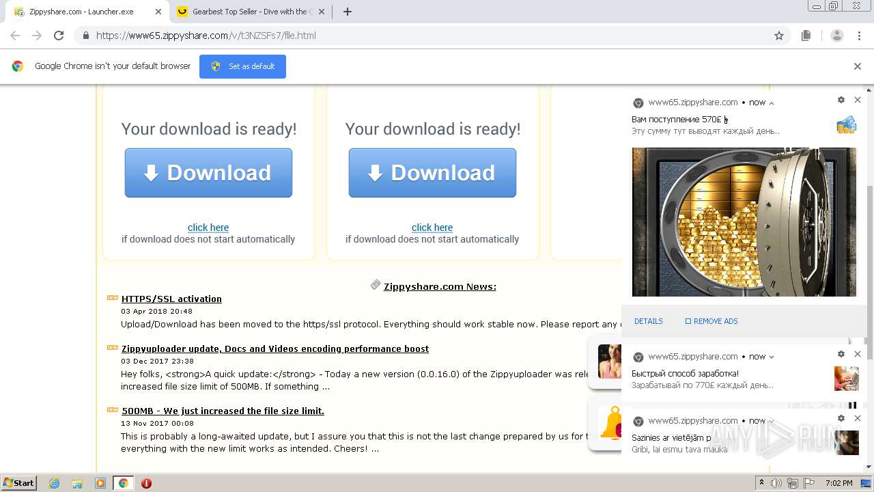Reload the Zippyshare page

pos(59,36)
